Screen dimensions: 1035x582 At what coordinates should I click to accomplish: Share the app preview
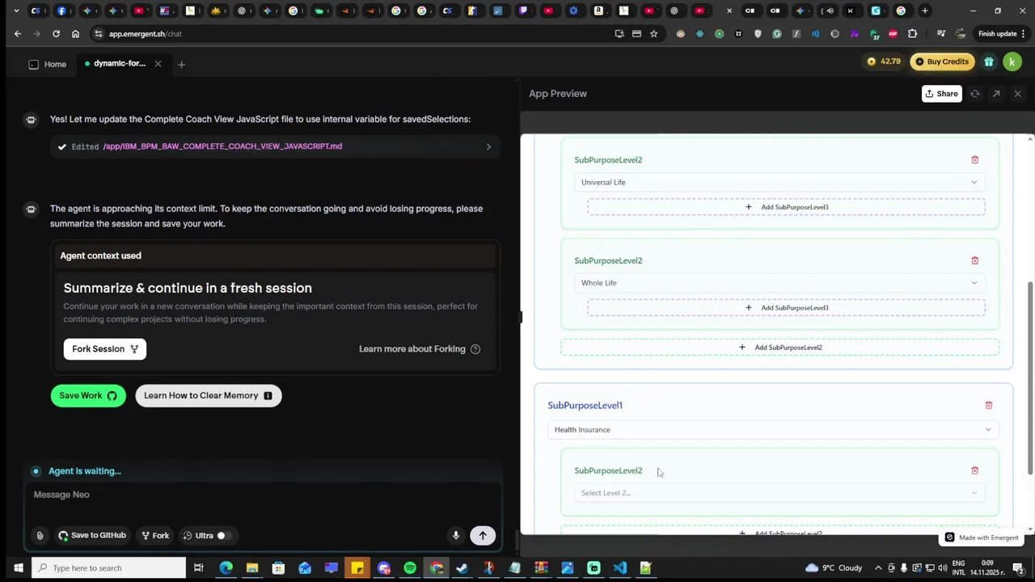[941, 94]
